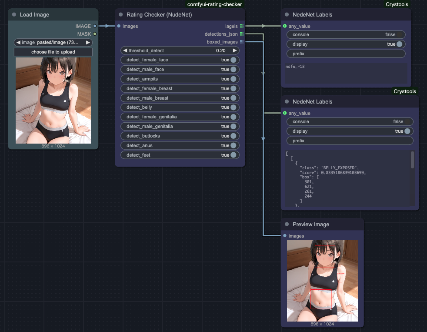This screenshot has height=332, width=427.
Task: Click the lagels output port icon
Action: coord(242,26)
